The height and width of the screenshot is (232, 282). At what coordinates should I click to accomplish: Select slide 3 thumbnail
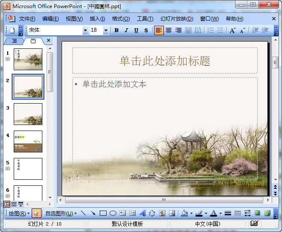coord(28,114)
